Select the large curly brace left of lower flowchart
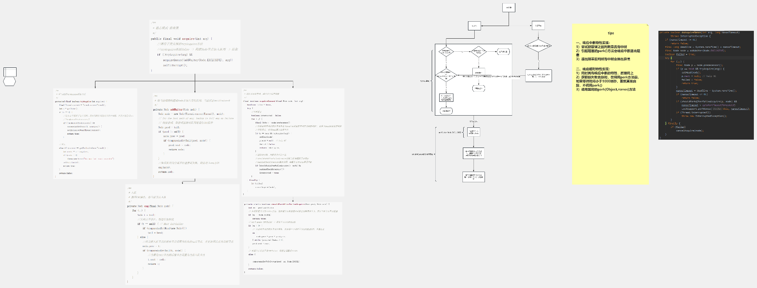Screen dimensions: 757x288 point(436,154)
